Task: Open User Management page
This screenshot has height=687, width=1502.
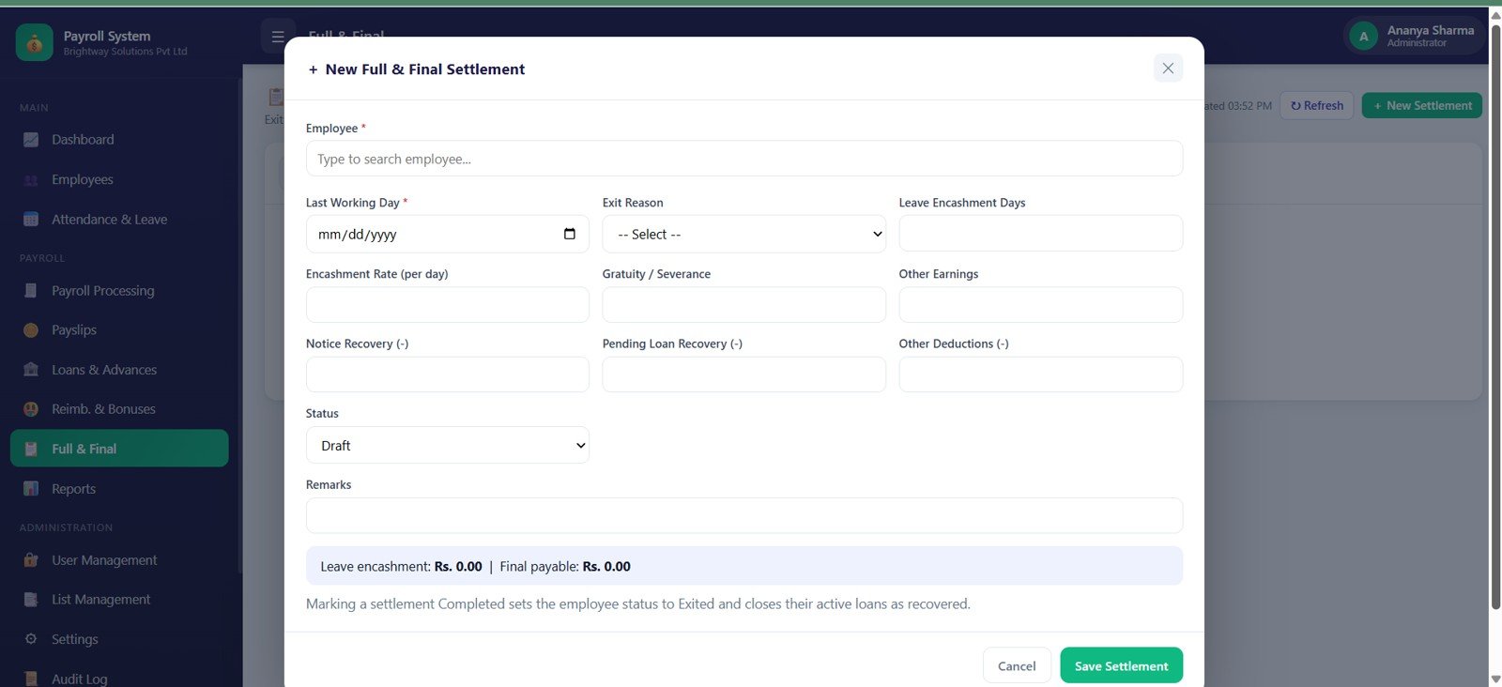Action: point(119,560)
